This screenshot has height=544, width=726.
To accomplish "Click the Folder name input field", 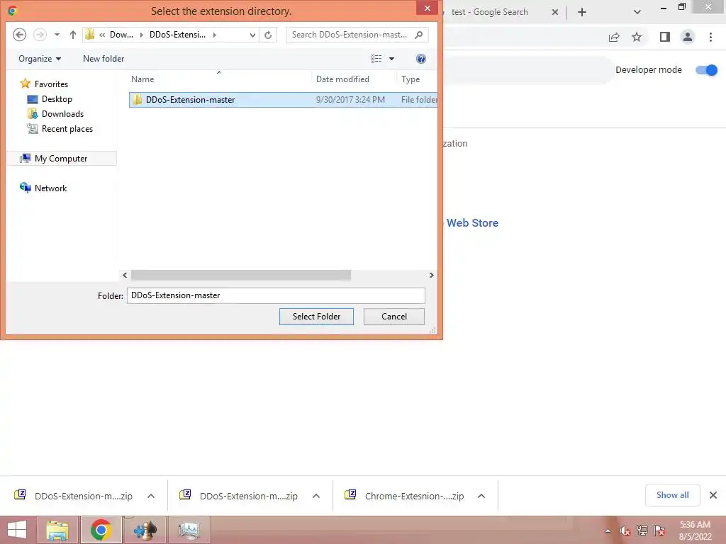I will pos(276,295).
